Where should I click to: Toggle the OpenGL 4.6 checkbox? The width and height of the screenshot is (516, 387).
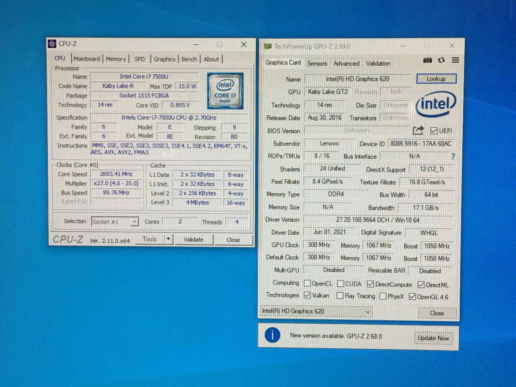click(x=412, y=297)
